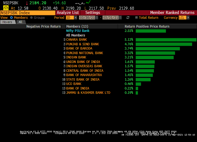Open the Settings menu

pos(93,13)
